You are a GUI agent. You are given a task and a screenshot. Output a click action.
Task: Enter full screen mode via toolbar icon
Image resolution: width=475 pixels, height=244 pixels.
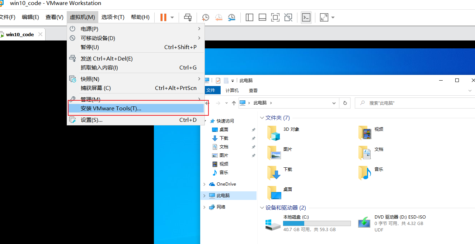tap(275, 17)
